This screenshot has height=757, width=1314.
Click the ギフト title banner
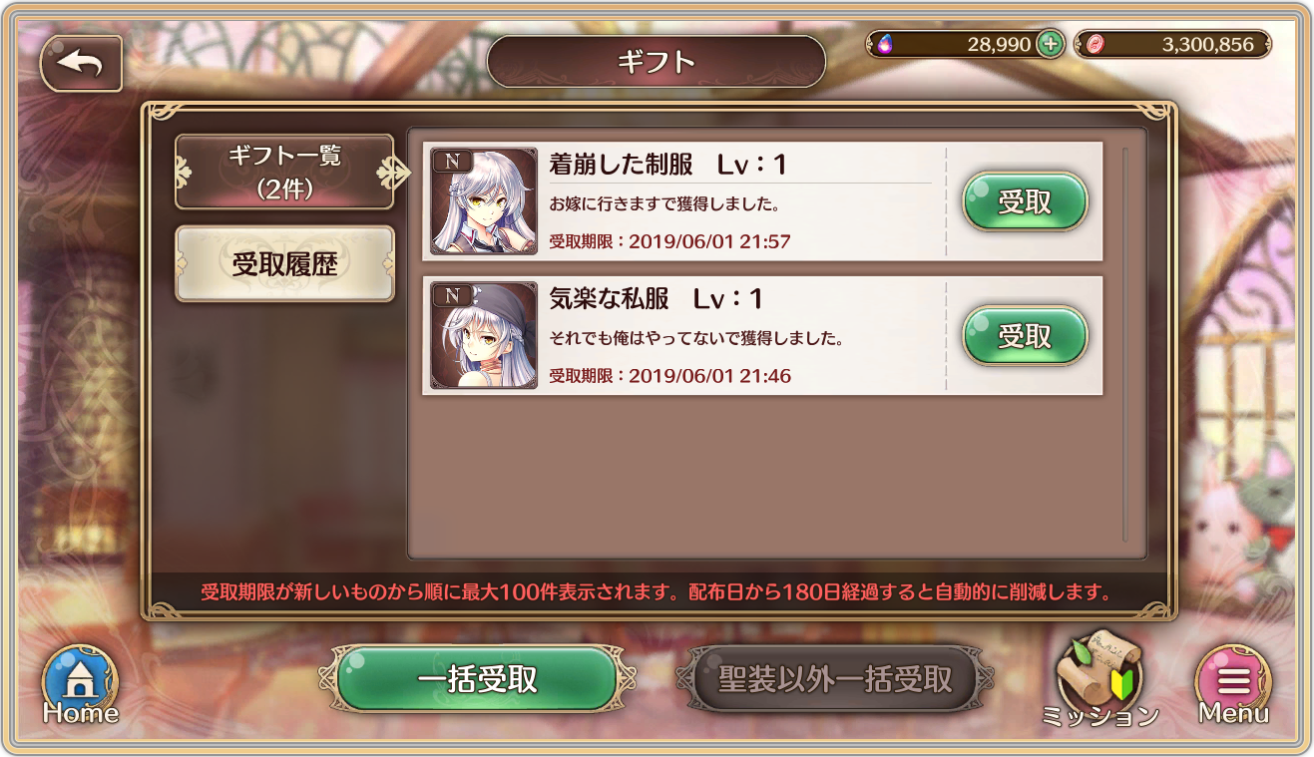point(657,62)
